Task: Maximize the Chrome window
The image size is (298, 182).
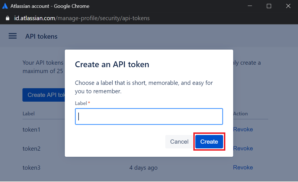Action: pyautogui.click(x=269, y=6)
